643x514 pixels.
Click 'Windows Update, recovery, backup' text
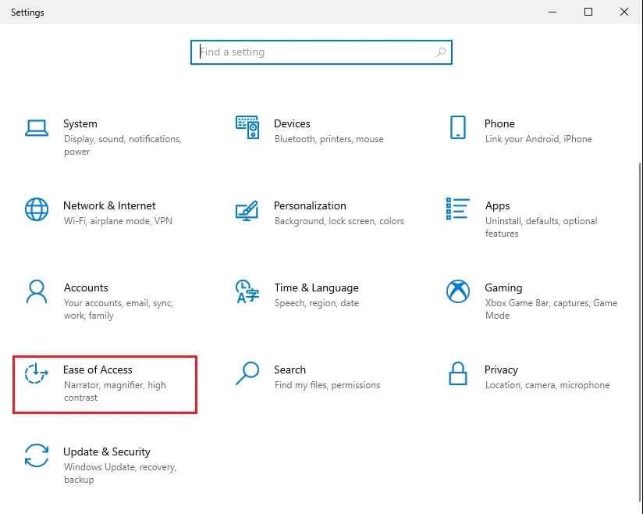pyautogui.click(x=120, y=473)
